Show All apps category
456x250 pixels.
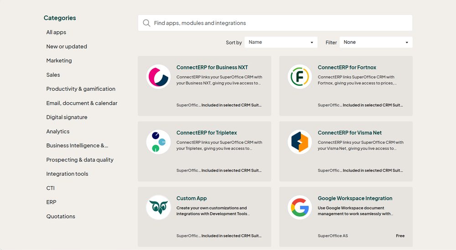coord(56,32)
